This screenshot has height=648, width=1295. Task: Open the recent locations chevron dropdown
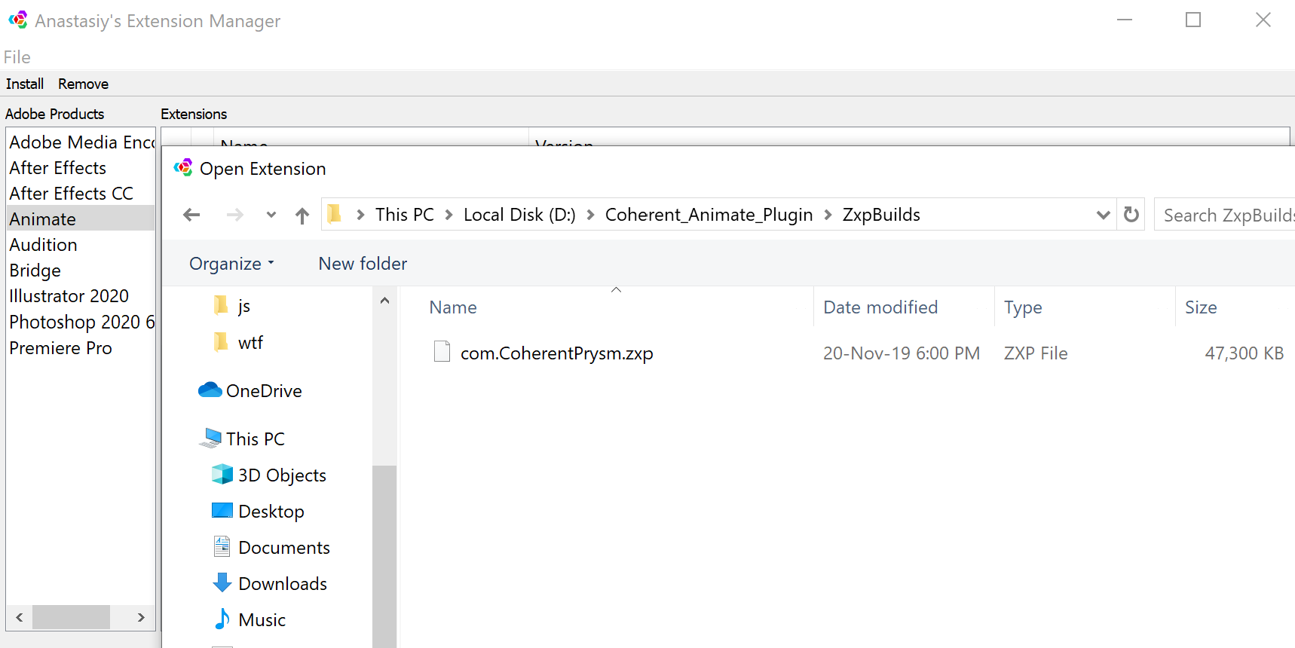pyautogui.click(x=271, y=215)
